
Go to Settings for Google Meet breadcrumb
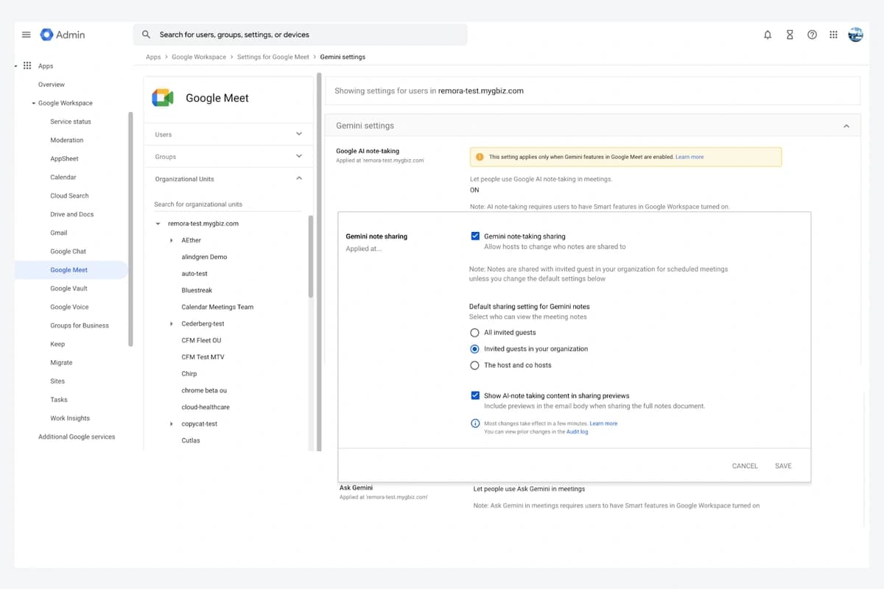273,57
